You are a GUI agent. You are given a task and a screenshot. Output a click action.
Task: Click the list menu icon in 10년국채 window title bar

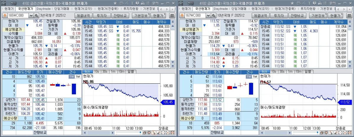324,3
